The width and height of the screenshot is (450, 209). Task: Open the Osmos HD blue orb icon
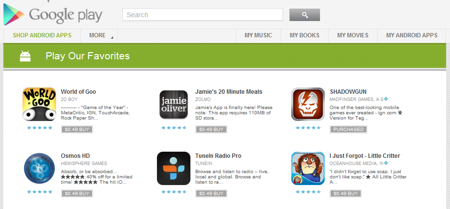point(39,168)
